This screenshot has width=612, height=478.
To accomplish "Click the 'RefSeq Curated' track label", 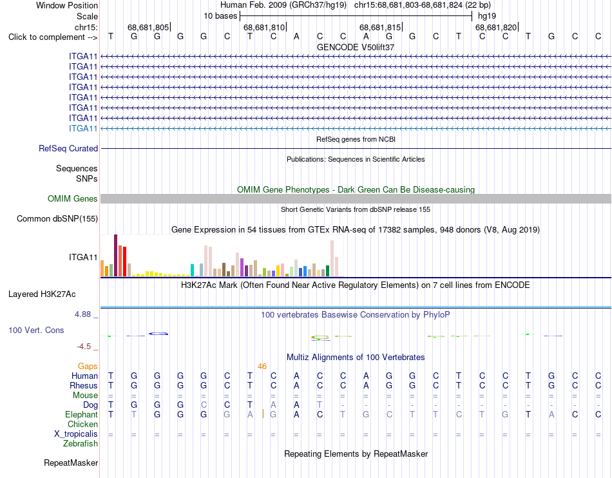I will pyautogui.click(x=68, y=148).
